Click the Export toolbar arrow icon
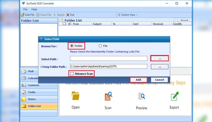The image size is (212, 122). [x=55, y=15]
